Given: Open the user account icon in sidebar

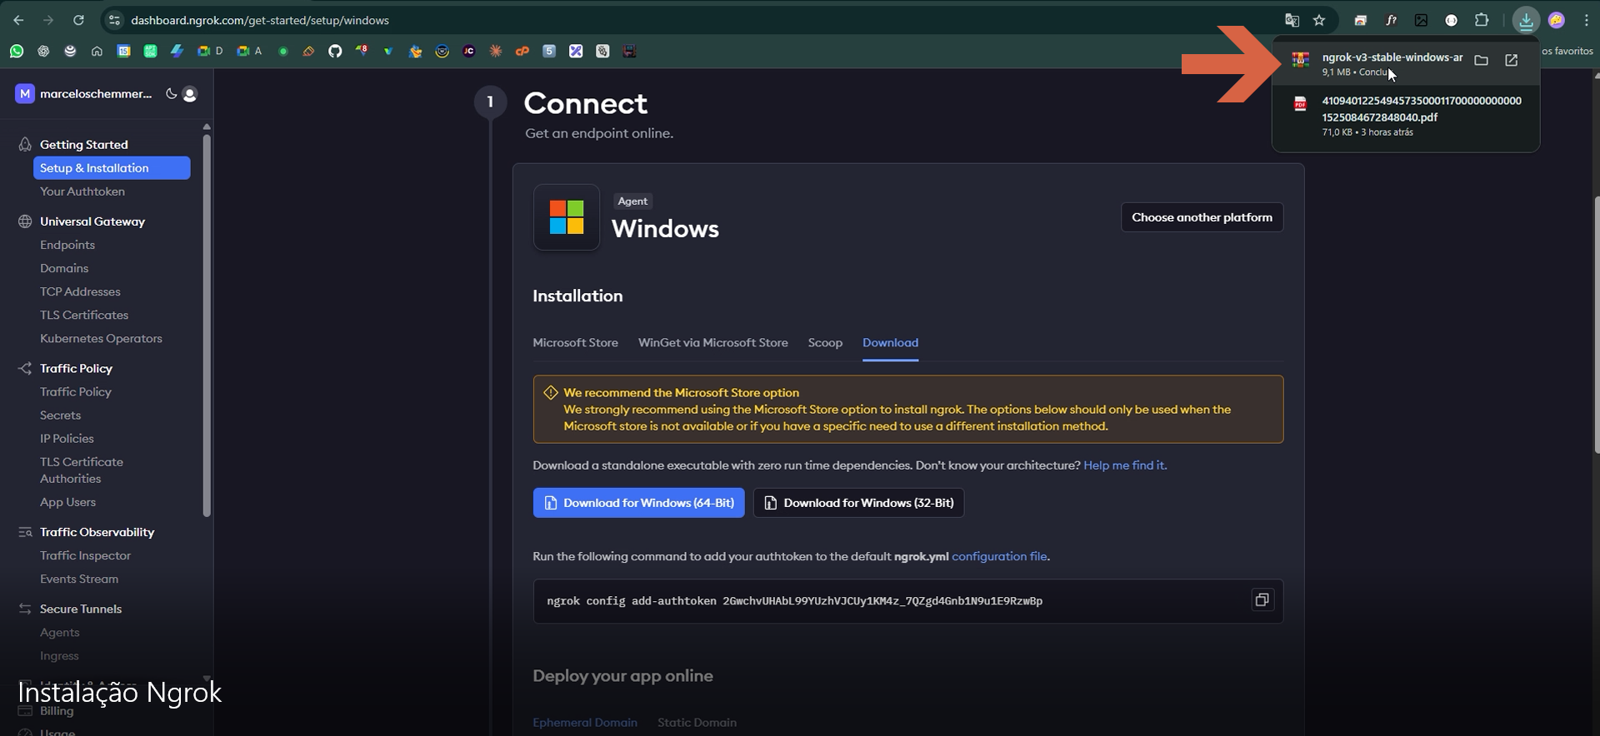Looking at the screenshot, I should pos(190,94).
